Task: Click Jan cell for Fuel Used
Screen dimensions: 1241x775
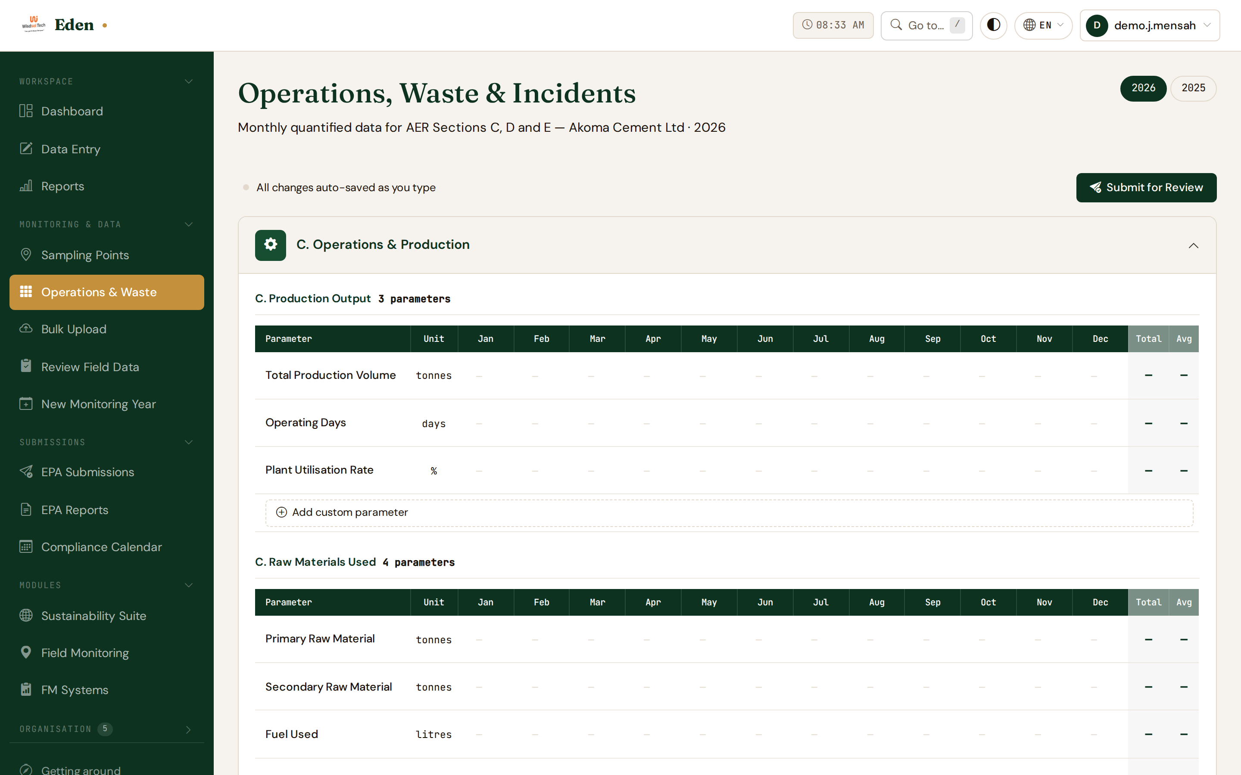Action: (x=486, y=735)
